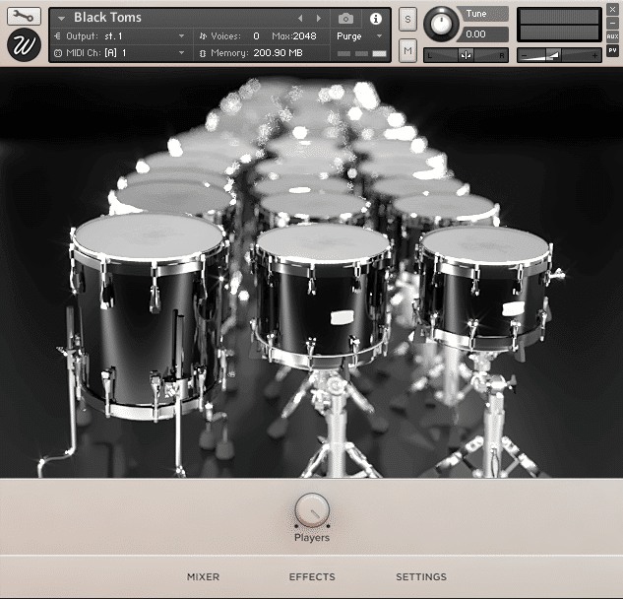623x599 pixels.
Task: Toggle the Mute M button
Action: pyautogui.click(x=408, y=49)
